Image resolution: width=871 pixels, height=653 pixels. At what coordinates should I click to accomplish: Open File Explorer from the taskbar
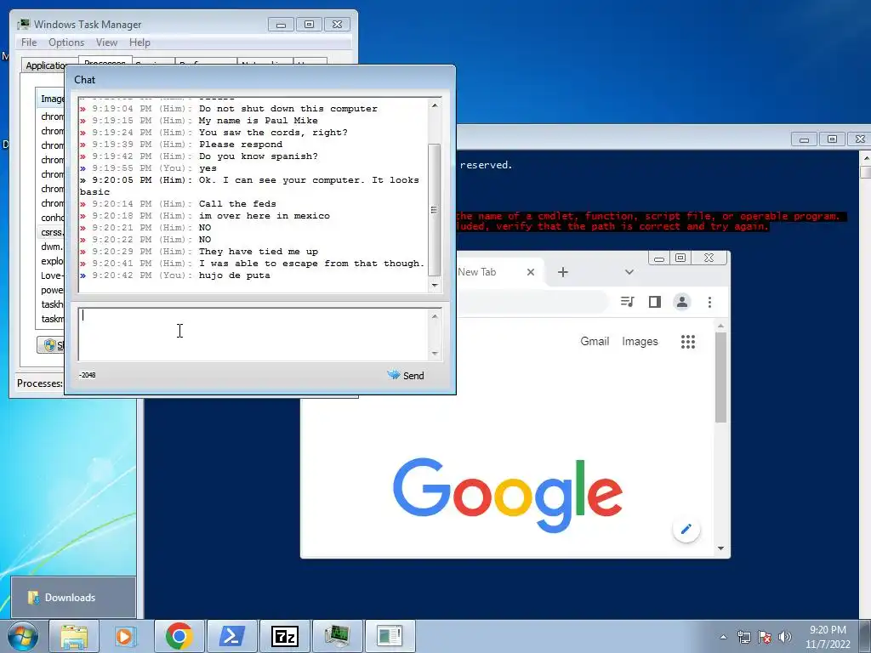tap(74, 636)
